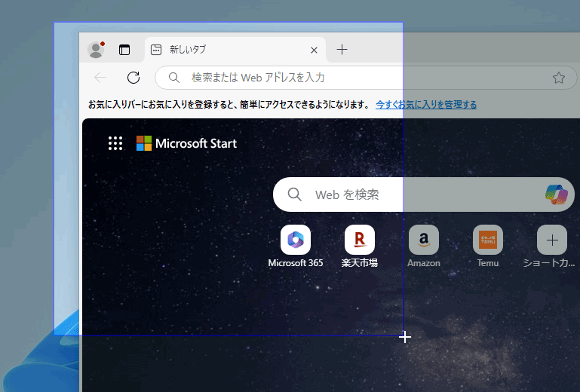Click the お気に入りバー hint text
This screenshot has height=392, width=580.
tap(229, 105)
